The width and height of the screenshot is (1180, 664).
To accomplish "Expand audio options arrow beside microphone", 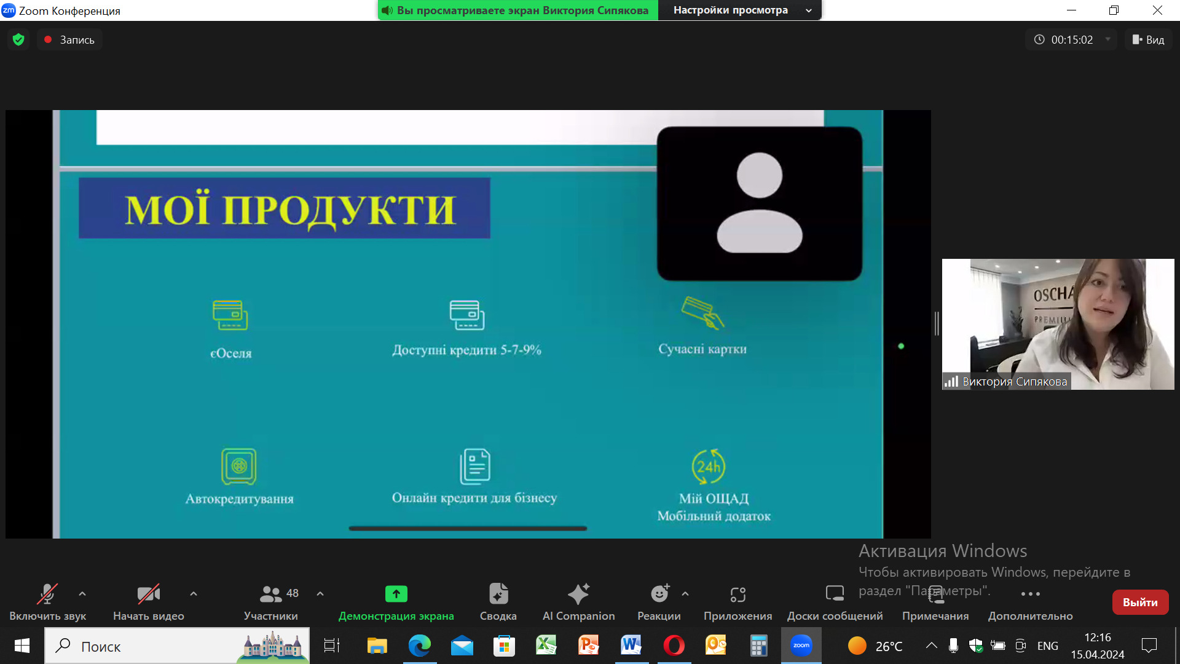I will point(82,594).
